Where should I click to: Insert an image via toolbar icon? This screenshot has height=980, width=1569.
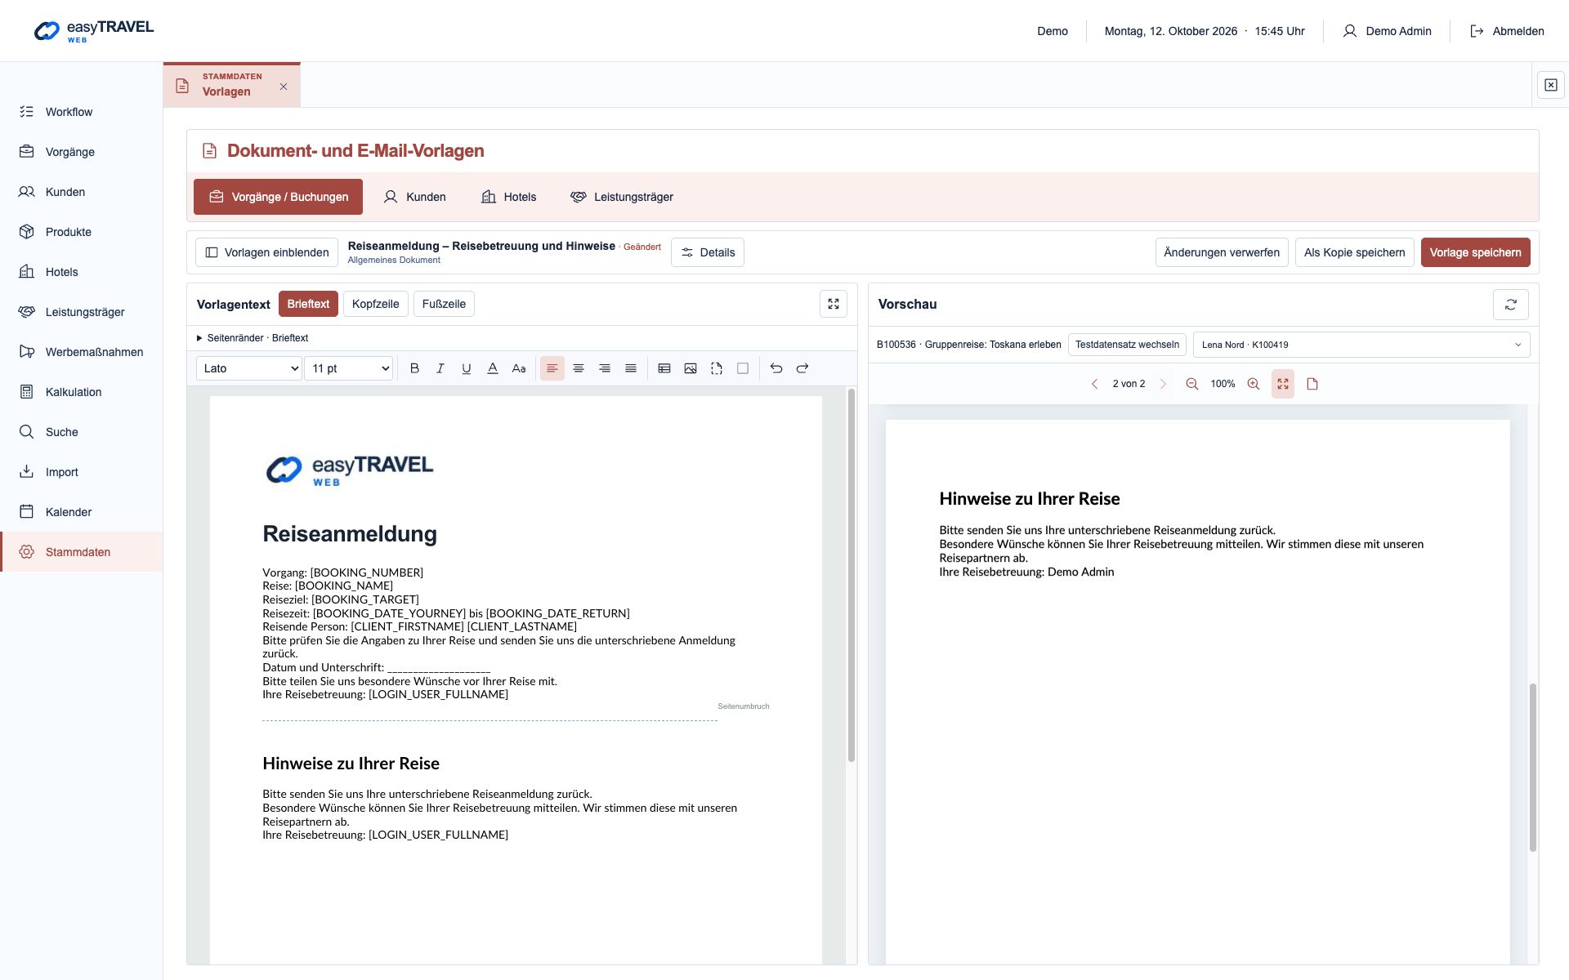tap(691, 368)
